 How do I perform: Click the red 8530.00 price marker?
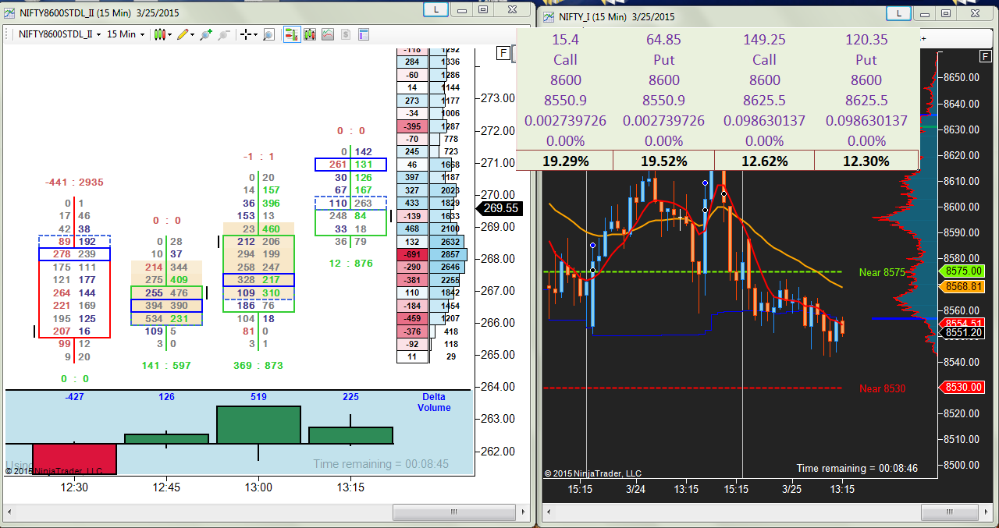point(963,388)
